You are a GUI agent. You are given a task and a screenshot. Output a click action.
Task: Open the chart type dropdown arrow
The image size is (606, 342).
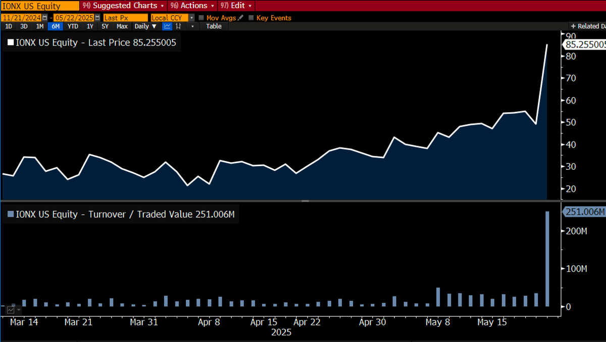coord(192,26)
